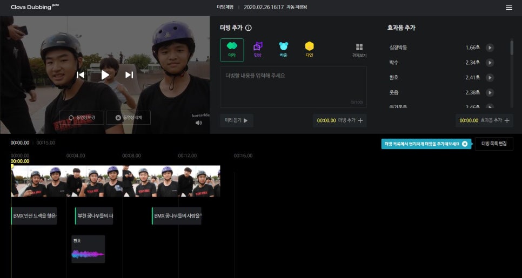Screen dimensions: 522x278
Task: Open the hamburger menu
Action: coord(508,8)
